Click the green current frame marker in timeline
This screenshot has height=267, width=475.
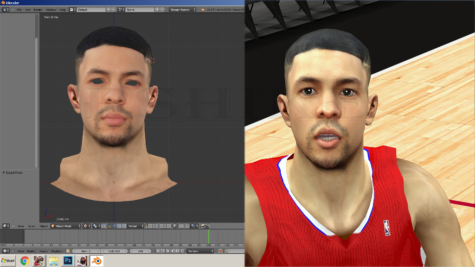(208, 236)
